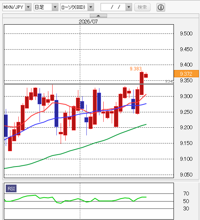200x220 pixels.
Task: Click the 9.400 price axis label
Action: [x=186, y=65]
